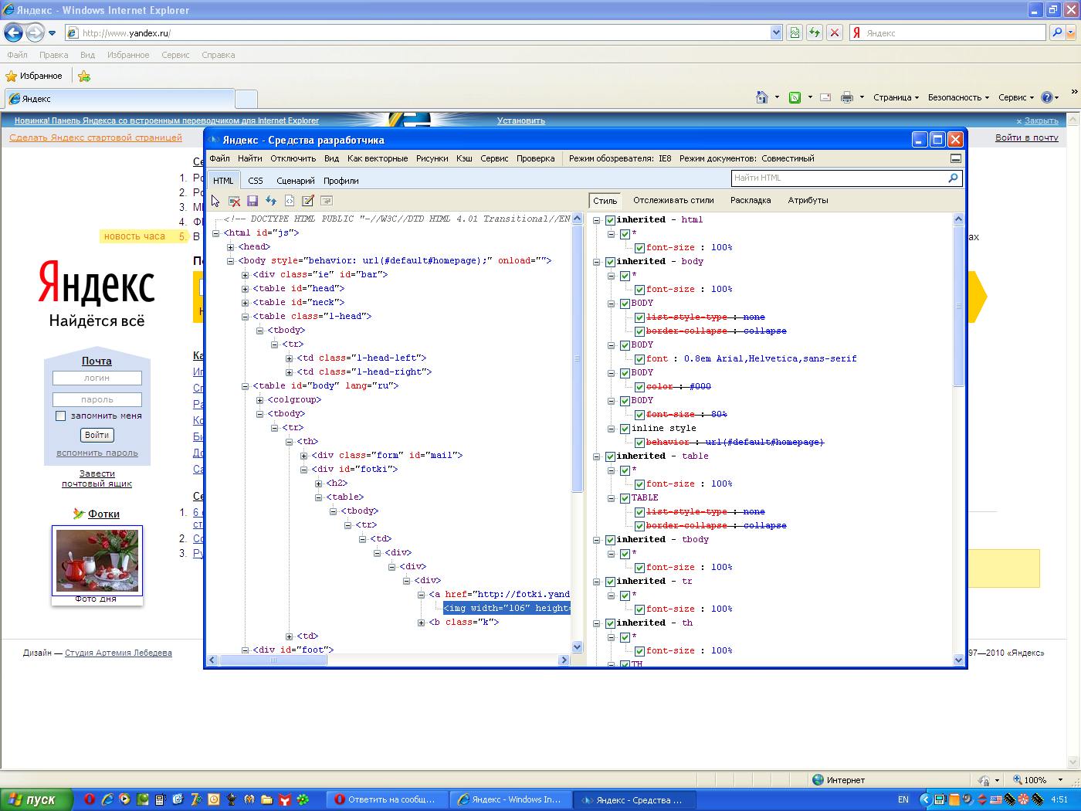Click the save HTML floppy disk icon
This screenshot has width=1081, height=811.
(x=252, y=201)
